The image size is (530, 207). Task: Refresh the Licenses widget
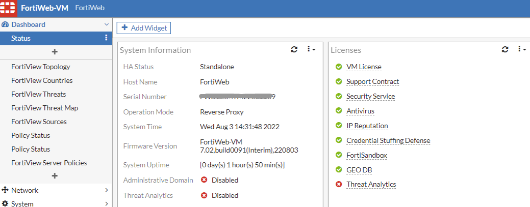(x=505, y=49)
